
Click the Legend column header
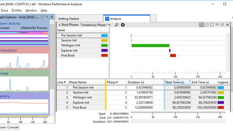click(223, 82)
